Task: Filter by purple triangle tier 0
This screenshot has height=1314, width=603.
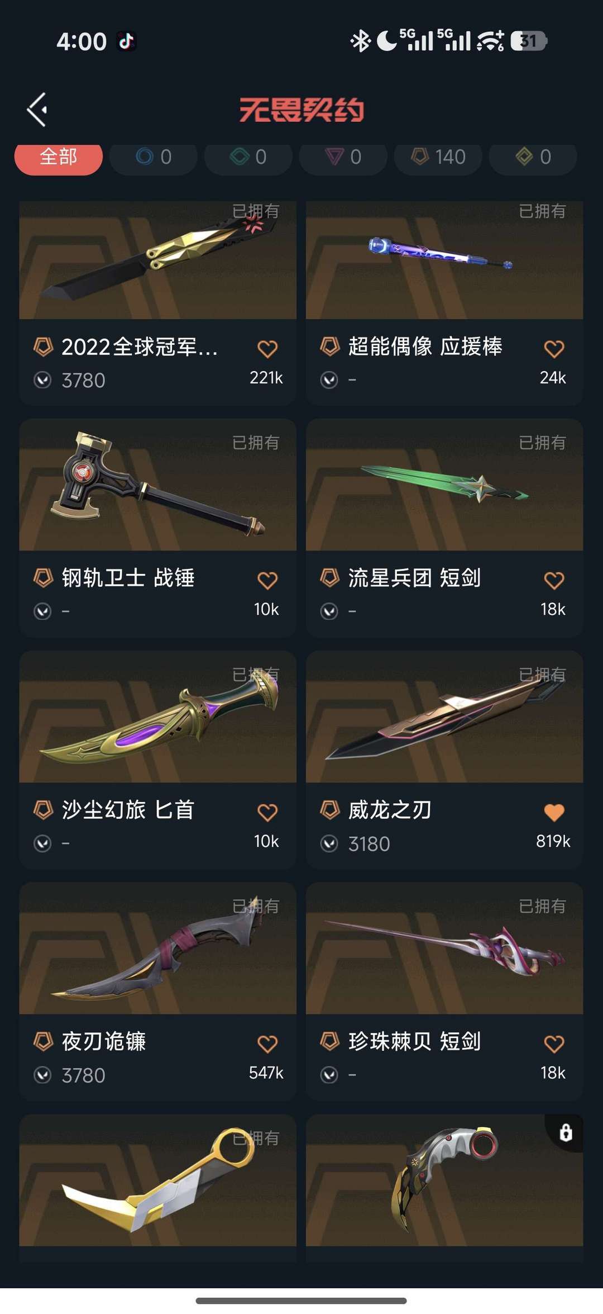Action: (x=343, y=158)
